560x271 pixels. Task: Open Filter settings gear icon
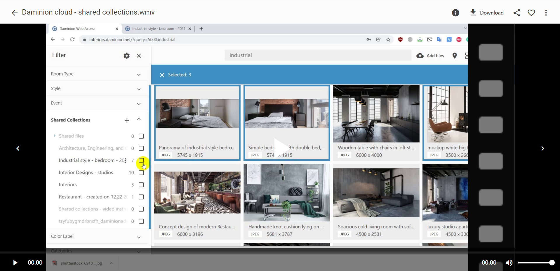[126, 56]
